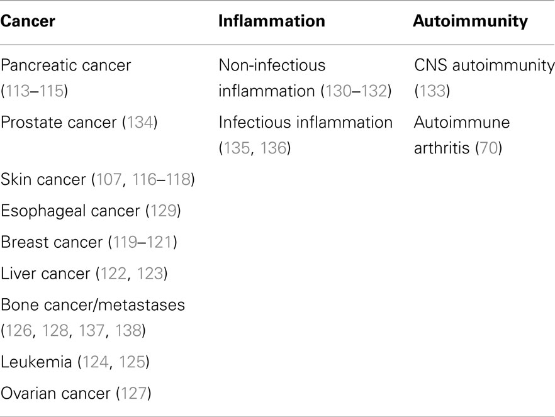Open citation 126 under Bone cancer/metastases
The height and width of the screenshot is (417, 555).
pos(19,330)
